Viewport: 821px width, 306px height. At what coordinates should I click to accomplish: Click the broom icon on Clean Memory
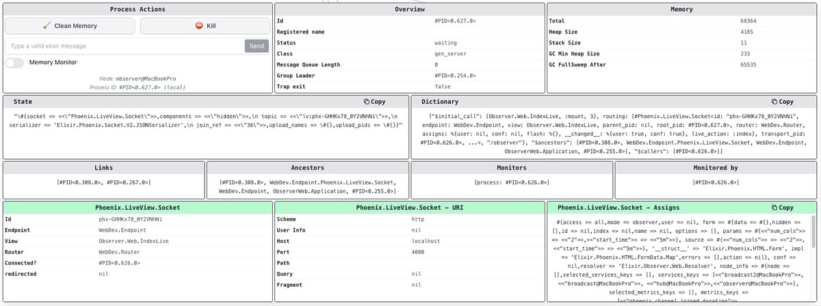pos(47,26)
